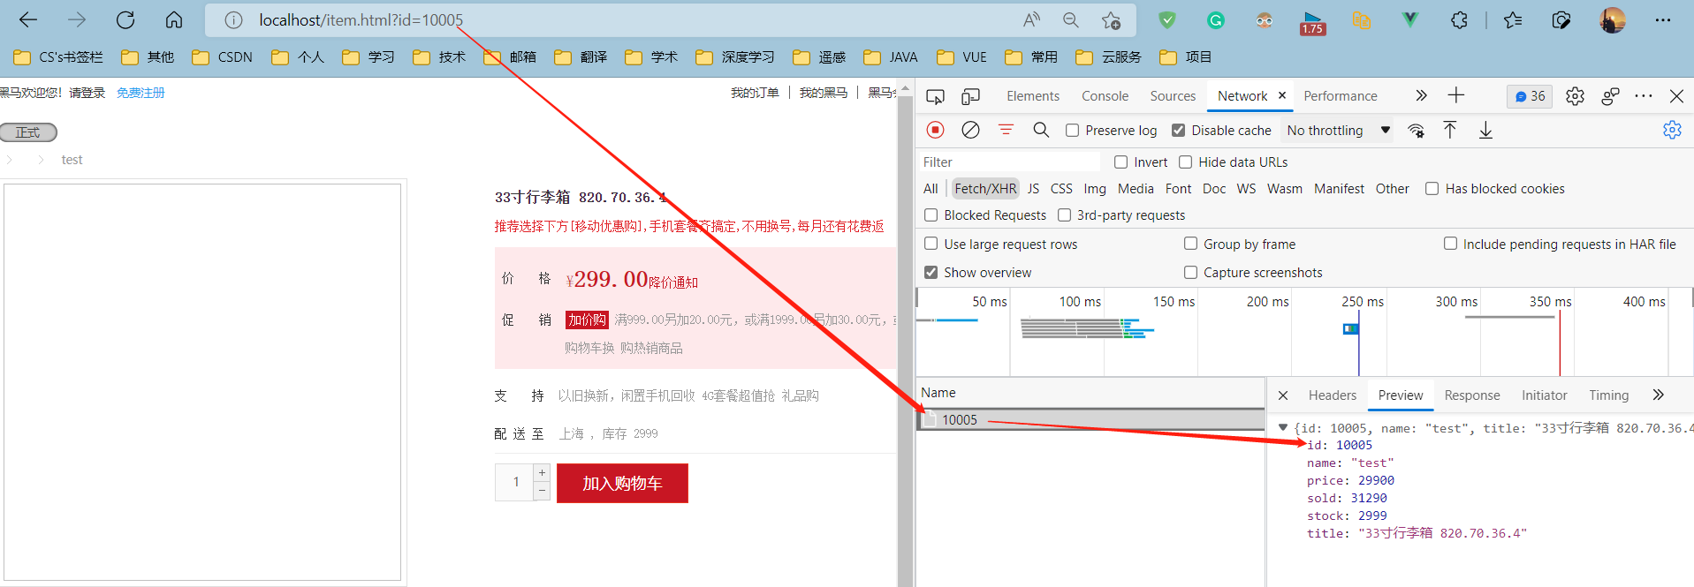Reload the current page
The width and height of the screenshot is (1694, 587).
tap(125, 19)
